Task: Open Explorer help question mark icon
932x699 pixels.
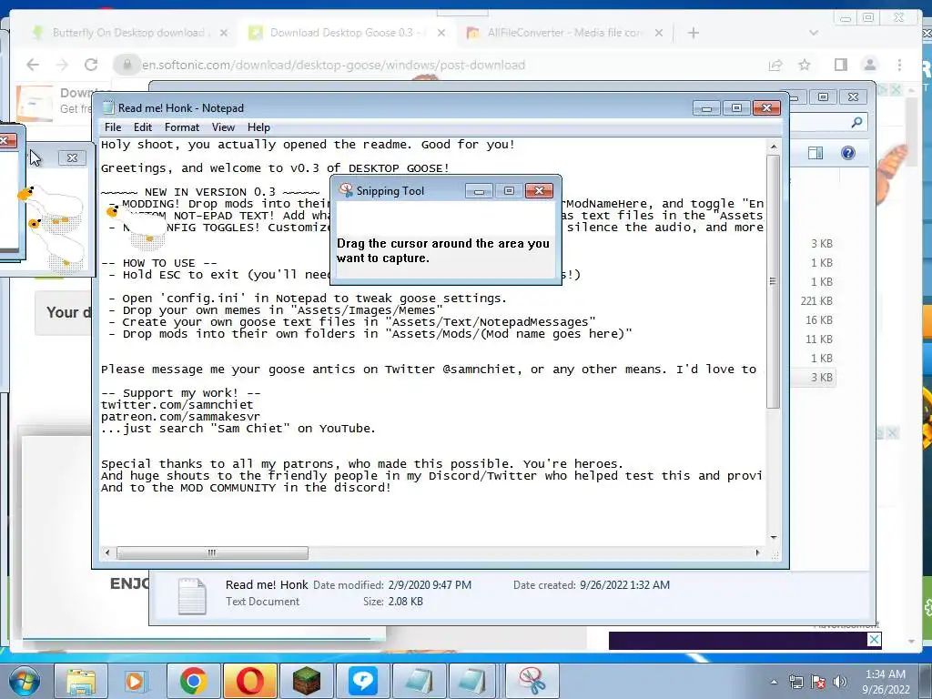Action: pyautogui.click(x=848, y=153)
